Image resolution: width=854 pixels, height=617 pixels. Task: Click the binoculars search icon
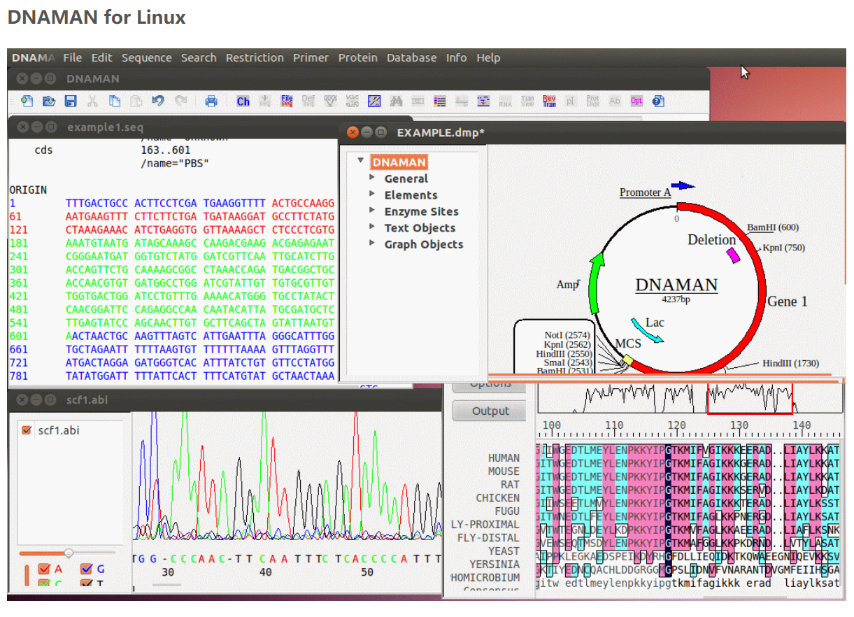(396, 101)
